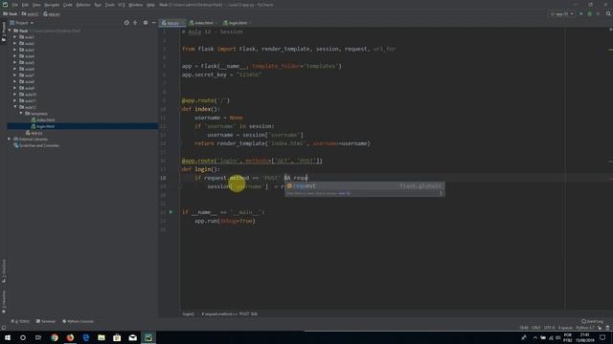Open Firefox from the taskbar

70,337
